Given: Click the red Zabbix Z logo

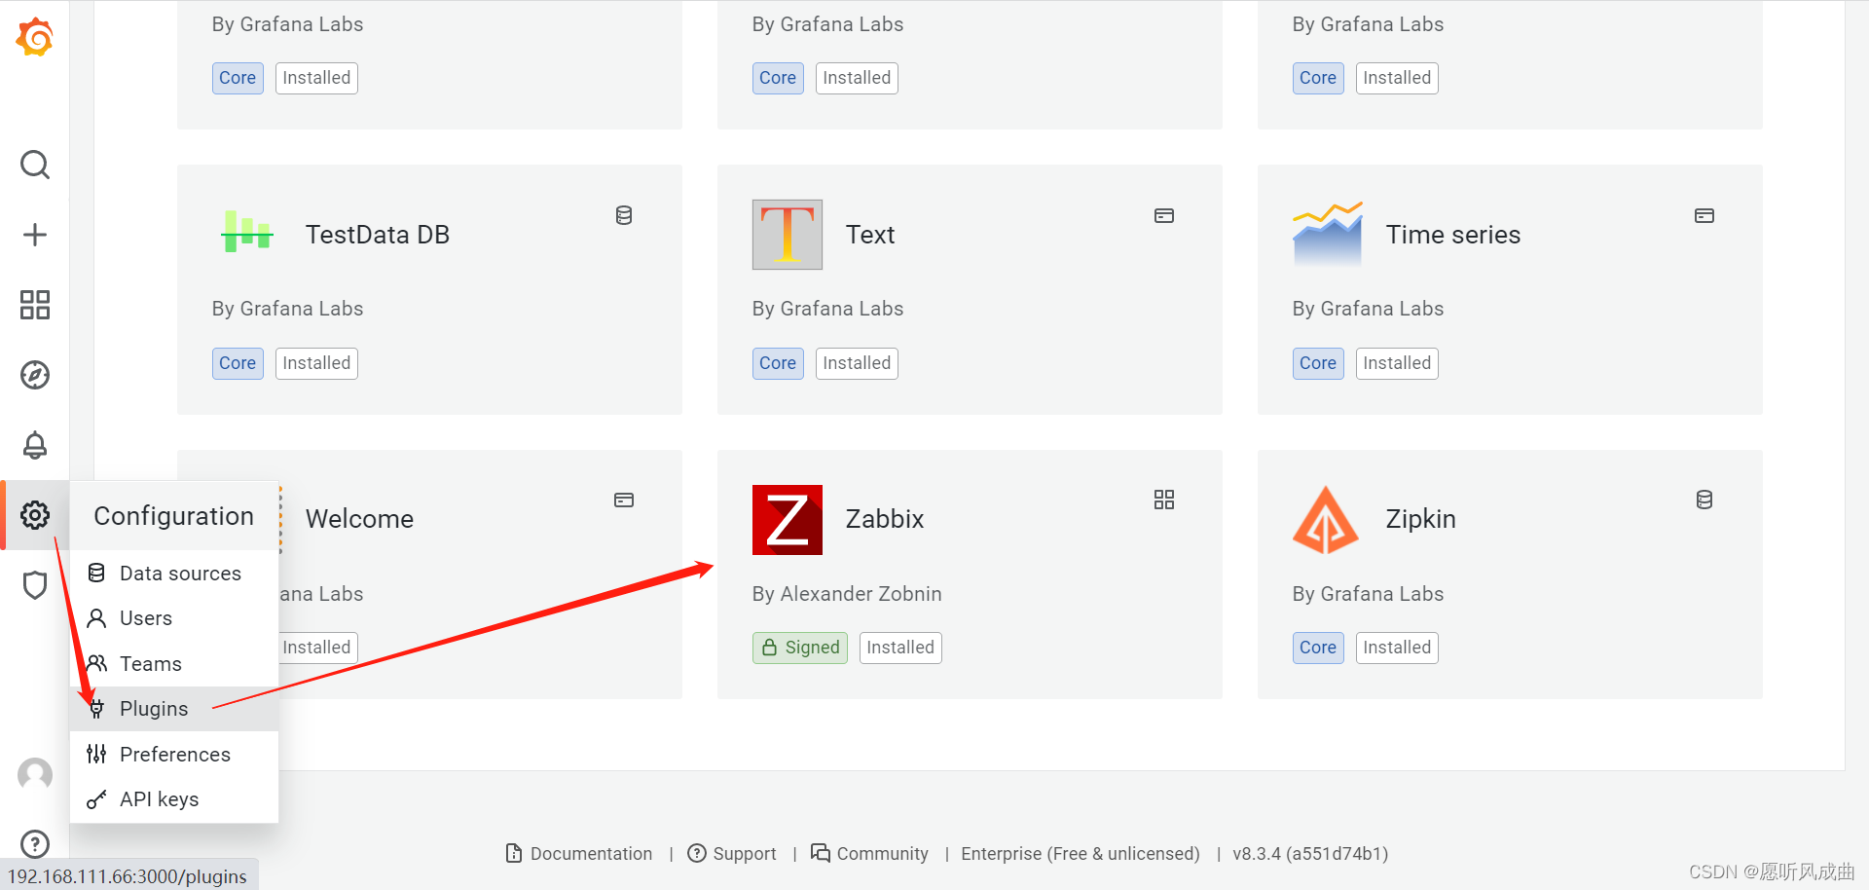Looking at the screenshot, I should (788, 520).
